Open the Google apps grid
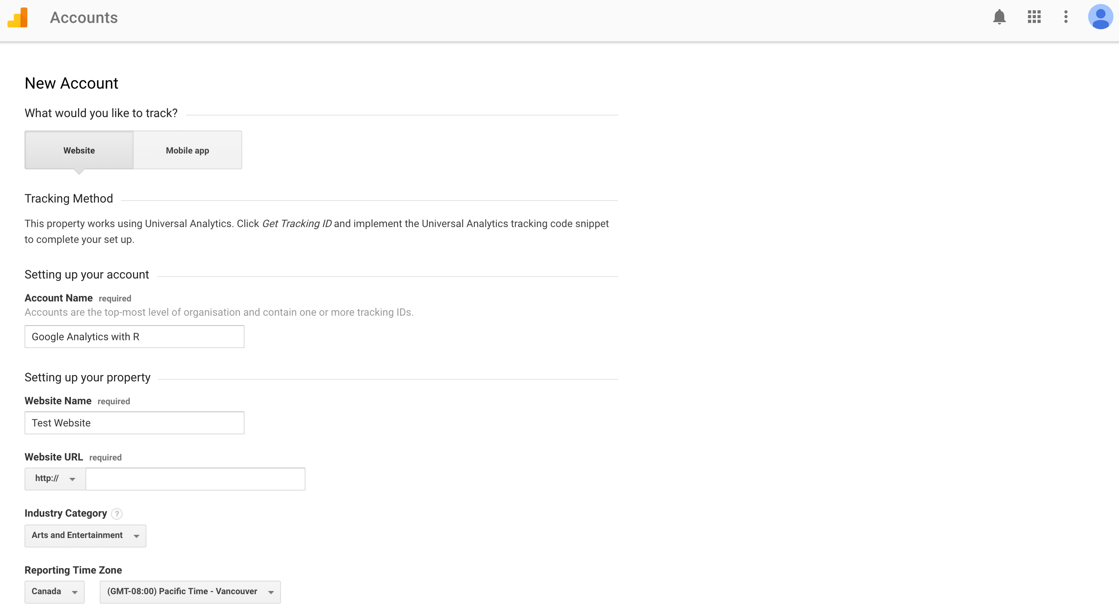The height and width of the screenshot is (610, 1119). (1034, 17)
